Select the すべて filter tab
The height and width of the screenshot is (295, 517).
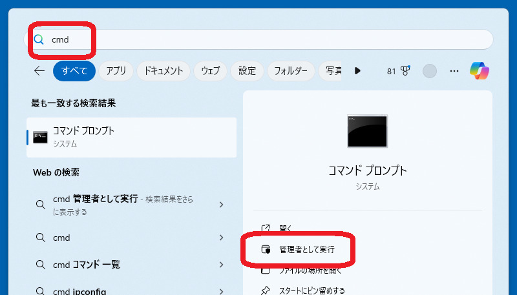click(74, 71)
